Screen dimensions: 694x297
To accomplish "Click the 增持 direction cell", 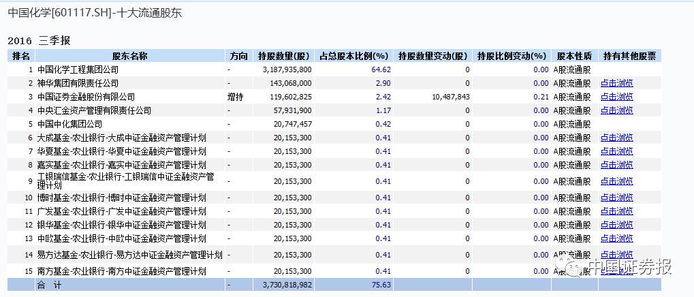I will tap(235, 97).
